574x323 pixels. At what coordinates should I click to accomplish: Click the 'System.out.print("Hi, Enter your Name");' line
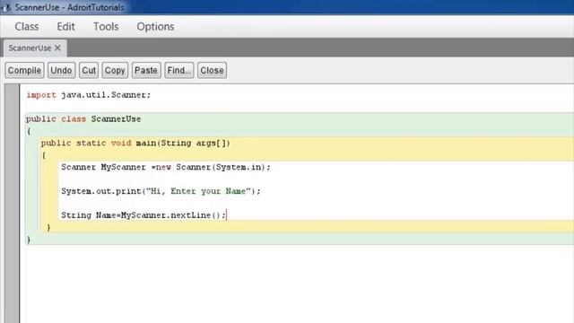coord(161,191)
